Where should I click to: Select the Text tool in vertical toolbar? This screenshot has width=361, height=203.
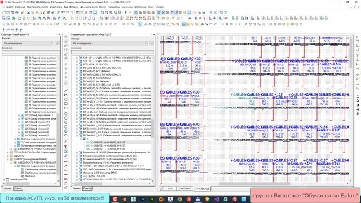tap(66, 147)
